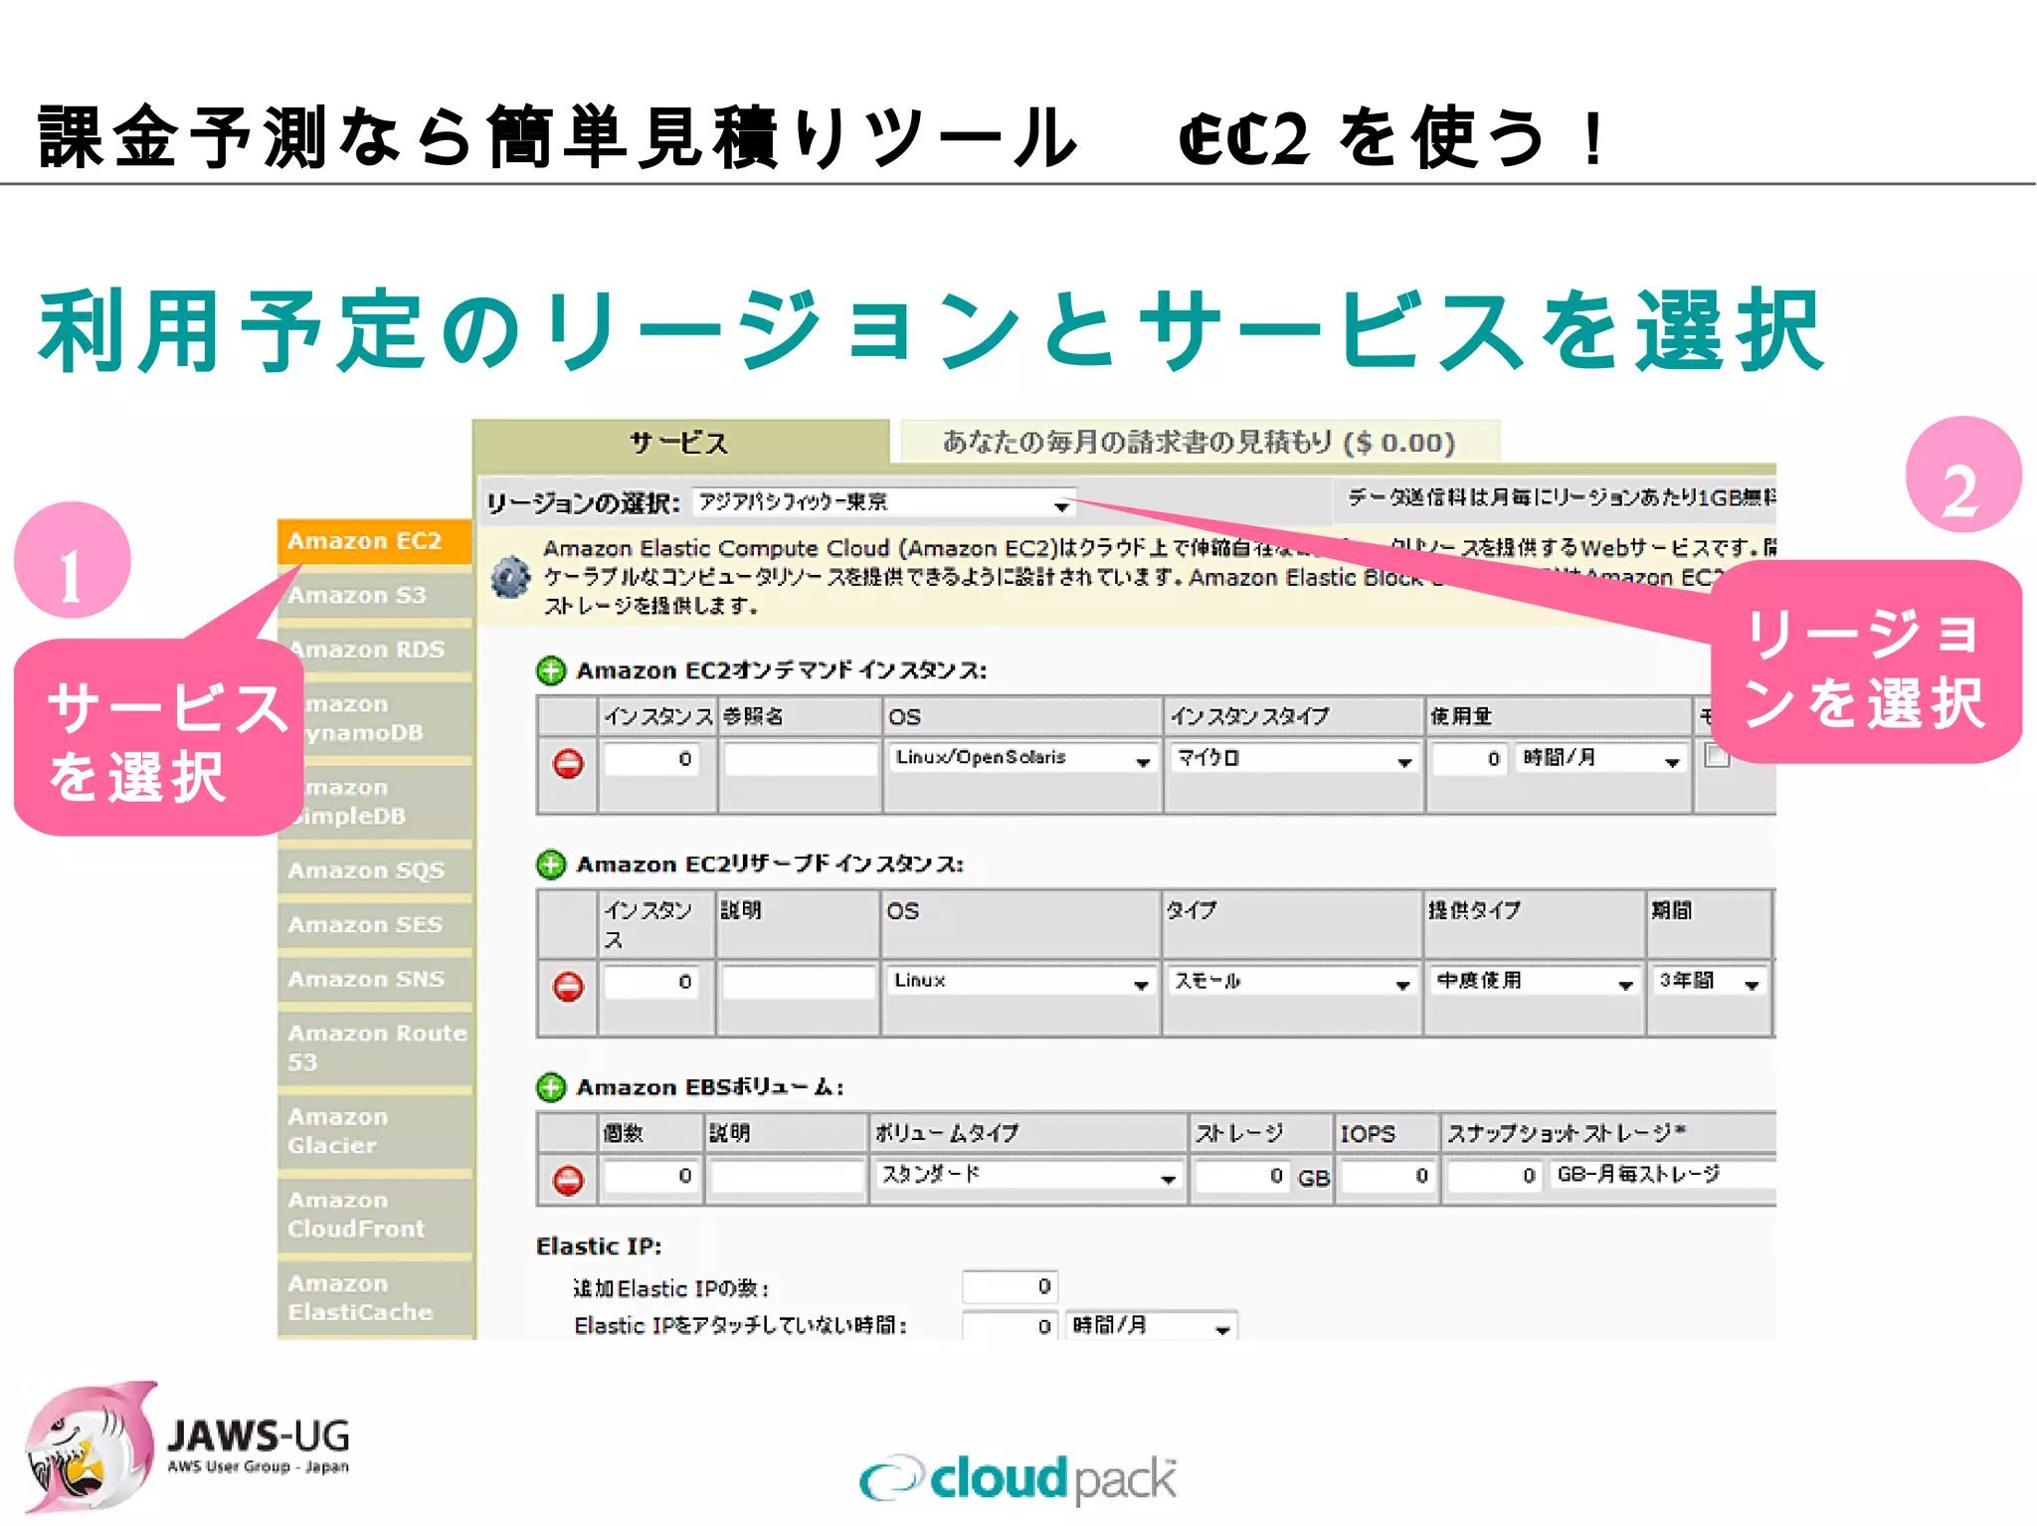
Task: Tick the checkbox in on-demand instance row
Action: [x=1717, y=756]
